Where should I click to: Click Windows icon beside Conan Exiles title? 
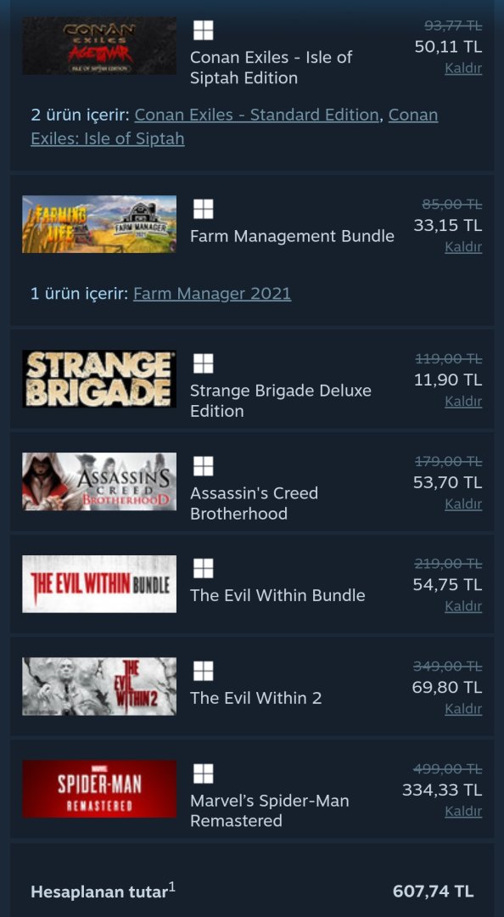pos(203,31)
